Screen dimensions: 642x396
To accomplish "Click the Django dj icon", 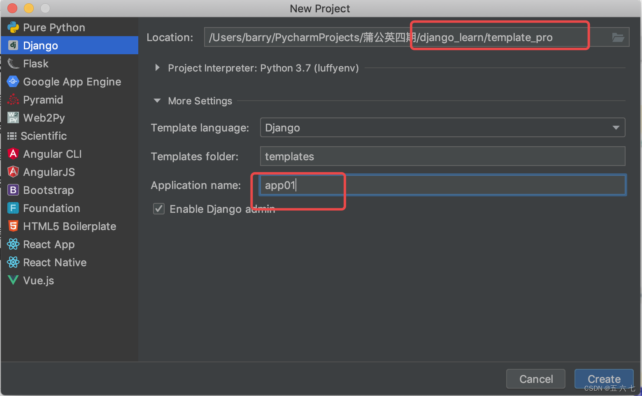I will coord(13,45).
